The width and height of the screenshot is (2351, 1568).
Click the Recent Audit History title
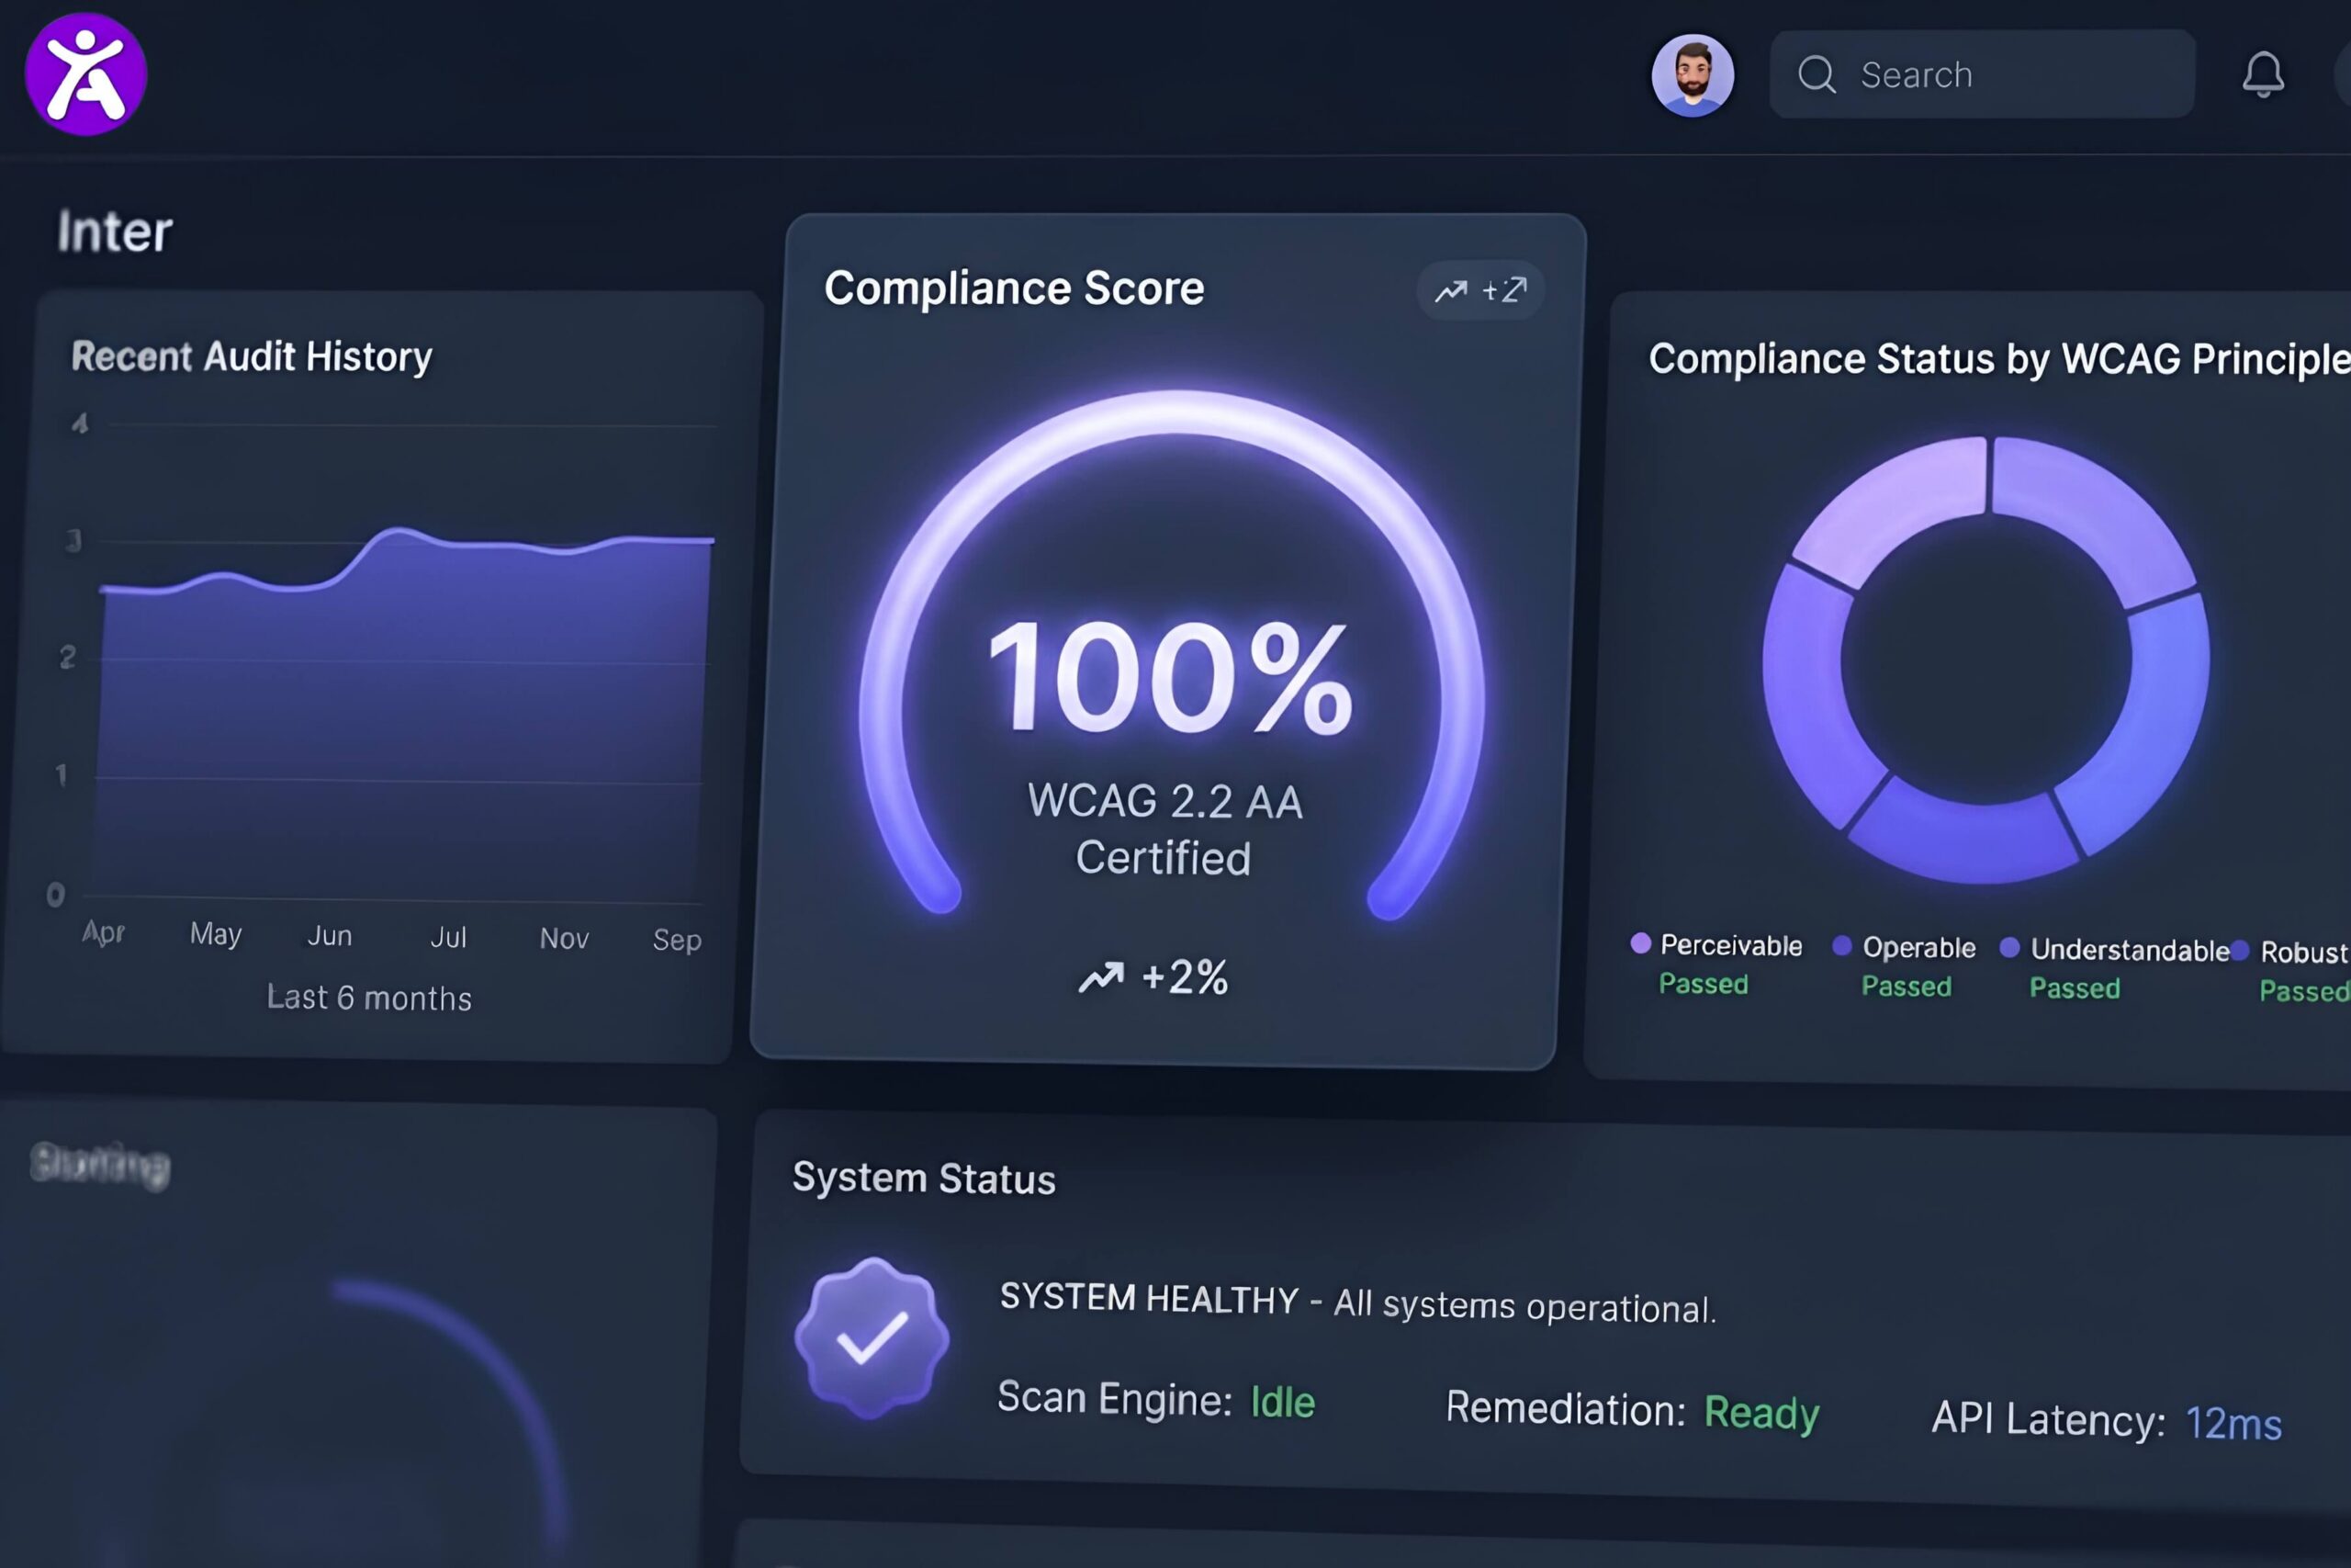tap(252, 357)
